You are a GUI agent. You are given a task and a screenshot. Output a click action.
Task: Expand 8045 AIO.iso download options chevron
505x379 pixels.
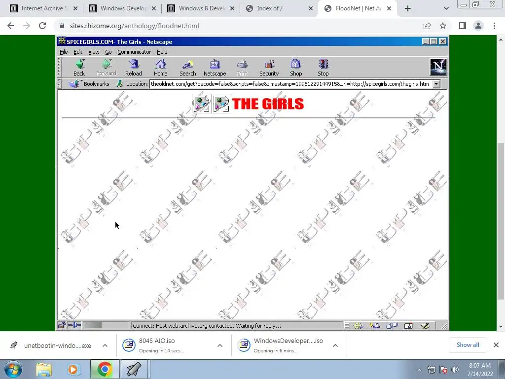[220, 345]
